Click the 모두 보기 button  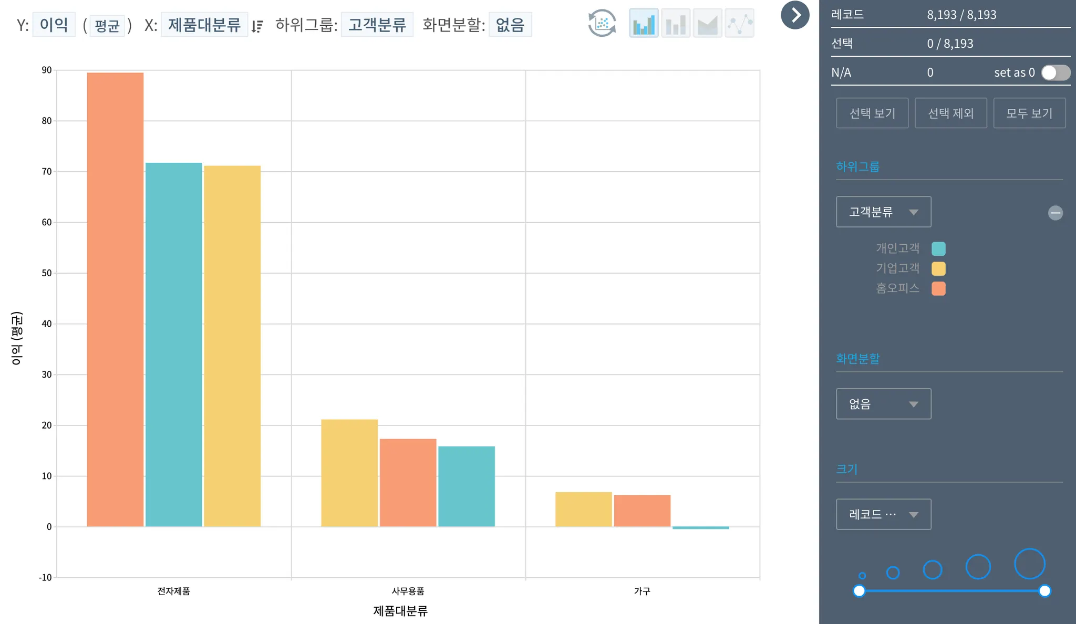[x=1029, y=113]
